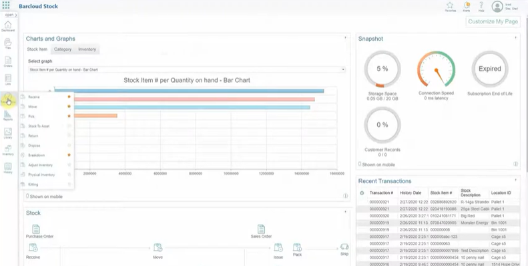
Task: Collapse the Stock panel arrow
Action: click(x=345, y=212)
